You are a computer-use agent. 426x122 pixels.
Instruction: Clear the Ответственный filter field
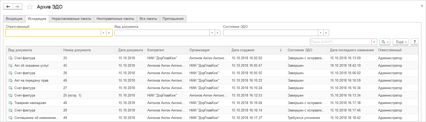point(109,33)
